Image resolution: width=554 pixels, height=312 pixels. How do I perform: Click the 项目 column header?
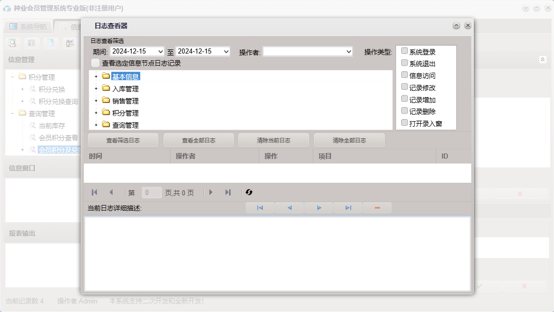374,156
